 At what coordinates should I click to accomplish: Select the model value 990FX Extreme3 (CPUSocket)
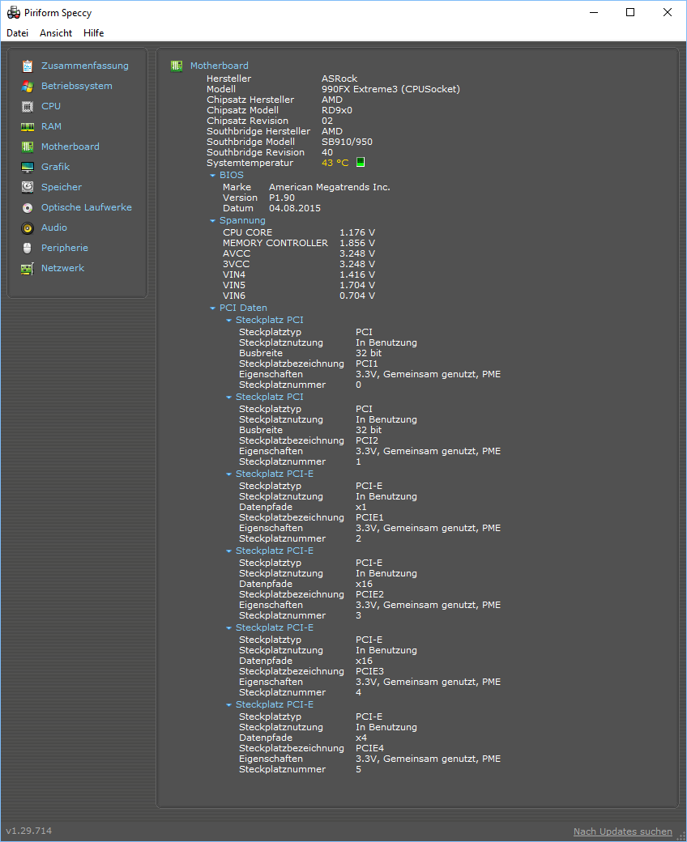[390, 89]
